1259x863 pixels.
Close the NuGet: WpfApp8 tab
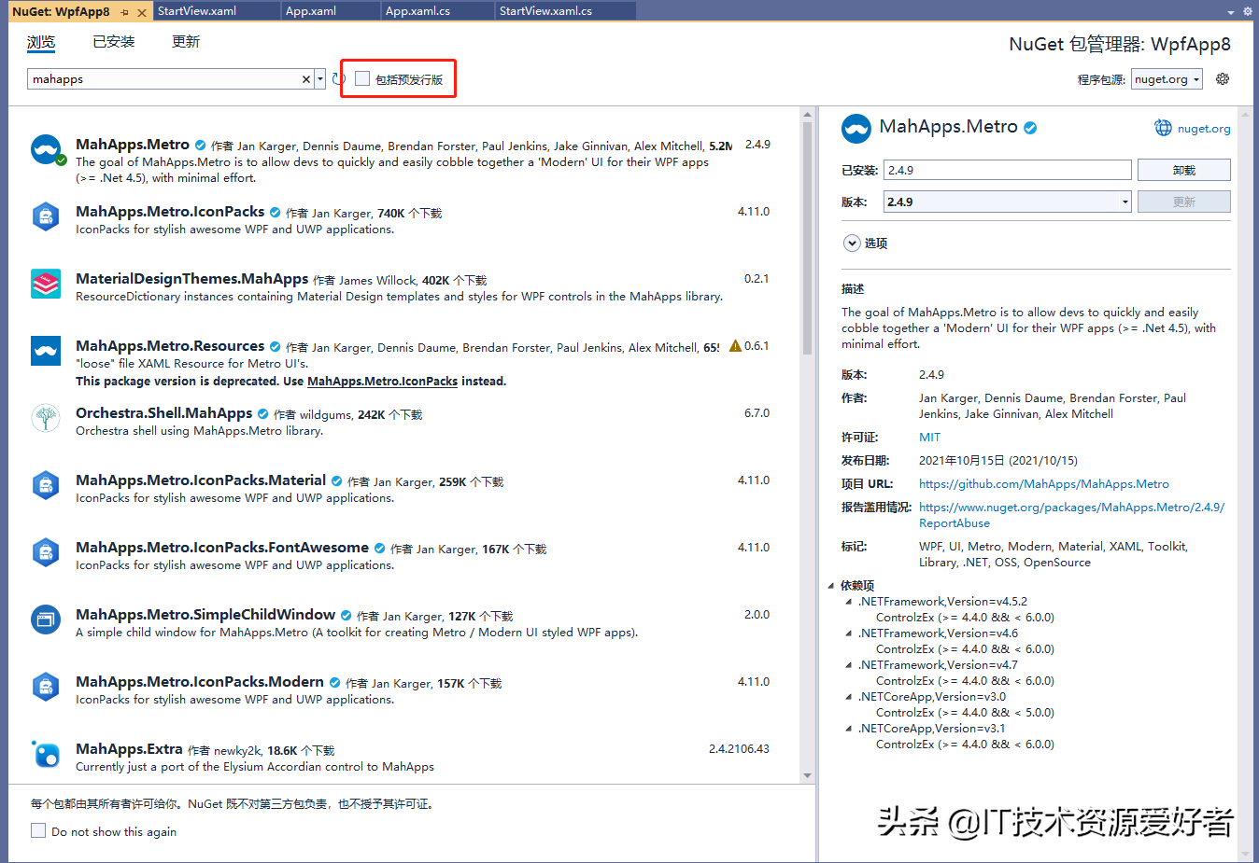[142, 12]
